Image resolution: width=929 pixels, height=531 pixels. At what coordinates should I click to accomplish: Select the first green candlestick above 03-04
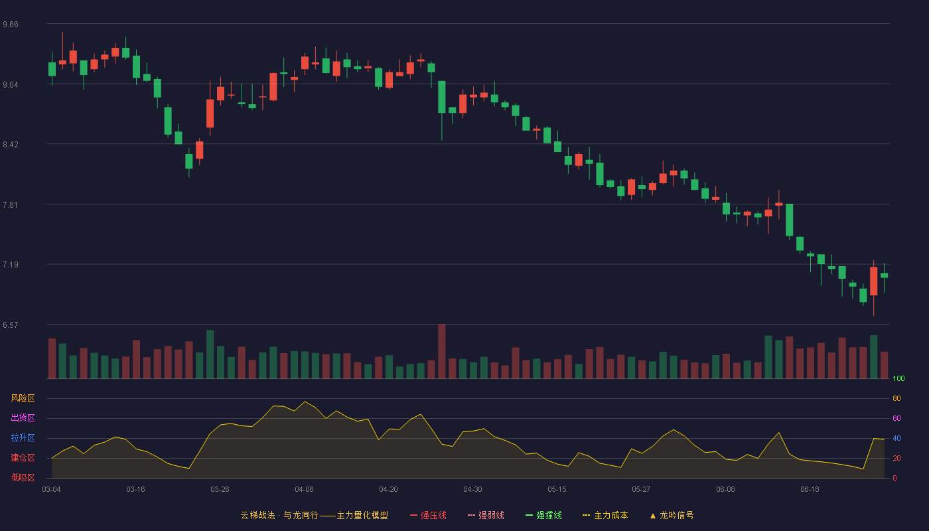point(52,69)
